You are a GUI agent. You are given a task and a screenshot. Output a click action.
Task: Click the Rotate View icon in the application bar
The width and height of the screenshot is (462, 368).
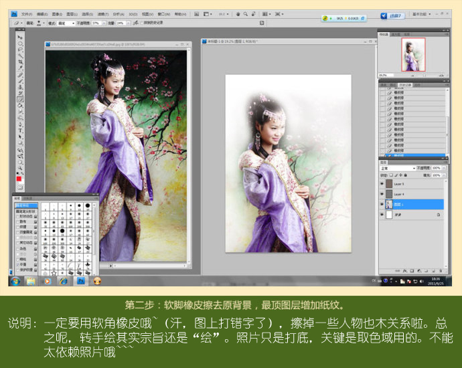pos(253,14)
